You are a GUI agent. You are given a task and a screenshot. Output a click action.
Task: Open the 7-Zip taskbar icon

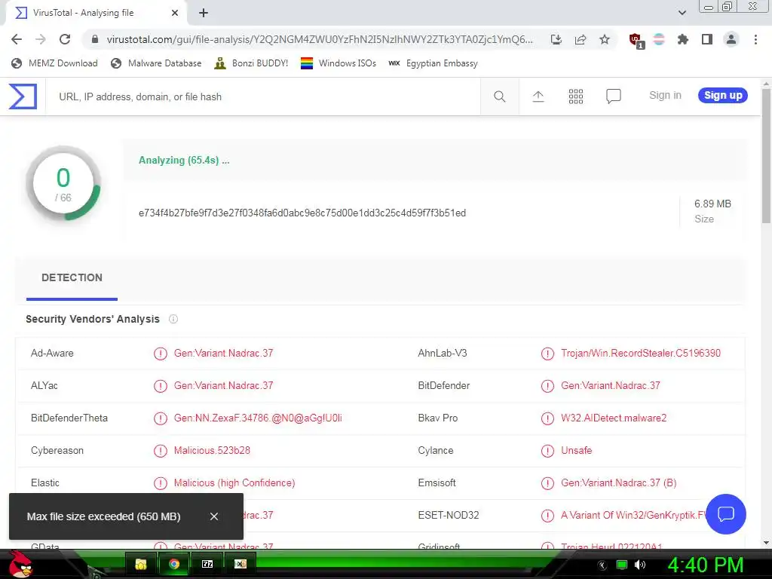207,564
